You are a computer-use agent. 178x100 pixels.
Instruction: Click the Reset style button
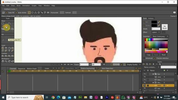[x=164, y=55]
